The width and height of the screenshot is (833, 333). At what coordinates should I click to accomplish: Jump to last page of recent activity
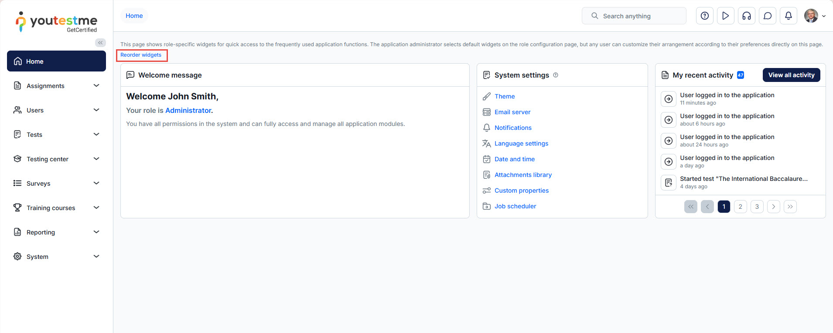click(790, 207)
